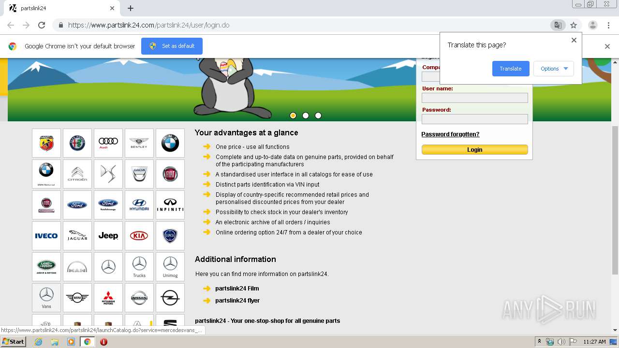
Task: Open the Nissan catalog
Action: point(139,298)
